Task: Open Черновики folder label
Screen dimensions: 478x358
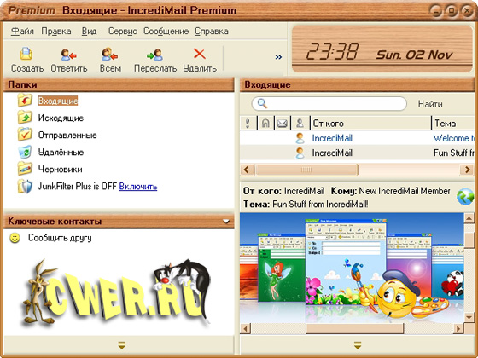Action: point(60,169)
